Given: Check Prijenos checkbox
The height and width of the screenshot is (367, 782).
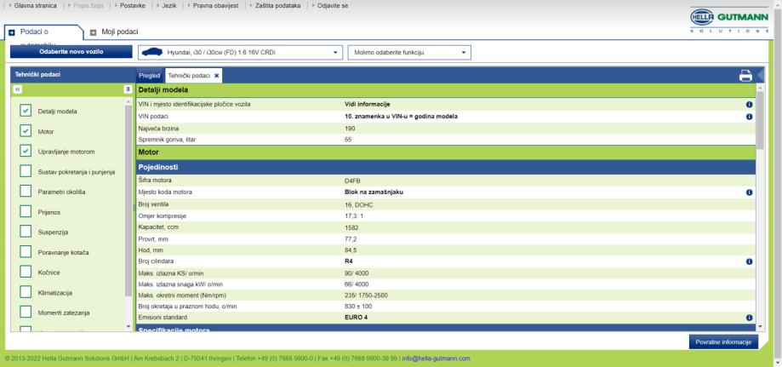Looking at the screenshot, I should pos(26,211).
